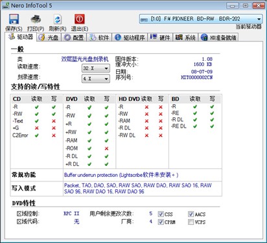Viewport: 267px width, 243px height.
Task: Toggle the CPRM checkbox
Action: click(161, 222)
